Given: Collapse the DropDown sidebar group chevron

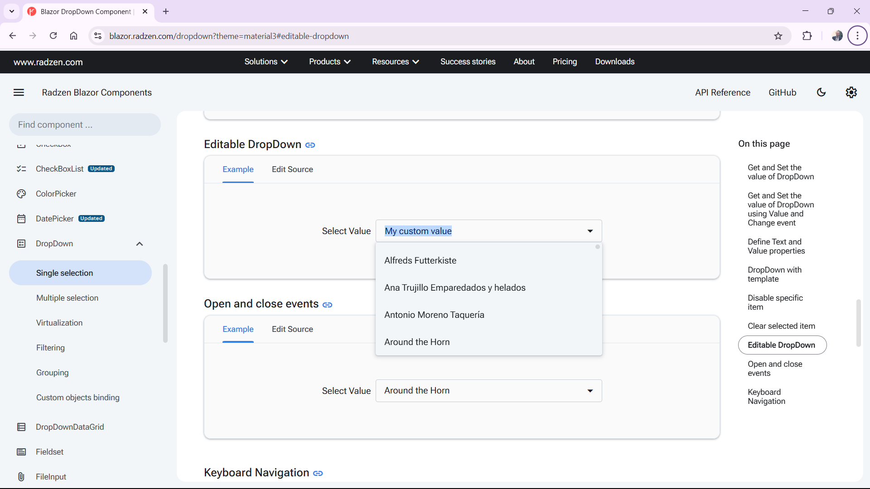Looking at the screenshot, I should pyautogui.click(x=139, y=244).
